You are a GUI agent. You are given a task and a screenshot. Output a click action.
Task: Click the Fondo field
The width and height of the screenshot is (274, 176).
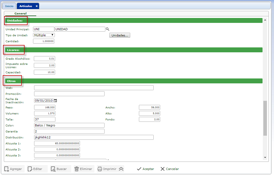coord(150,119)
